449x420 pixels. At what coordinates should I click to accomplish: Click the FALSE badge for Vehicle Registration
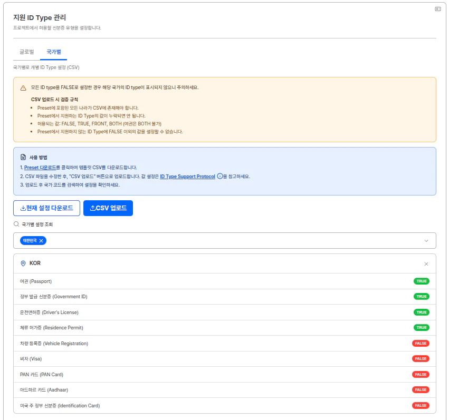point(421,343)
